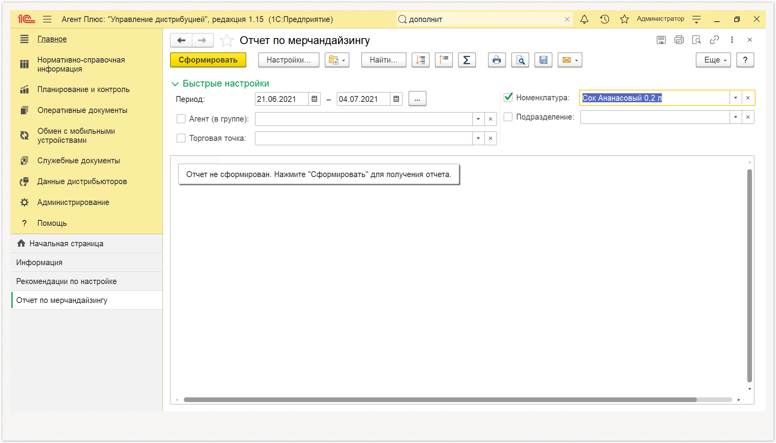Uncheck the Номенклатура checkbox
The image size is (776, 443).
coord(508,97)
